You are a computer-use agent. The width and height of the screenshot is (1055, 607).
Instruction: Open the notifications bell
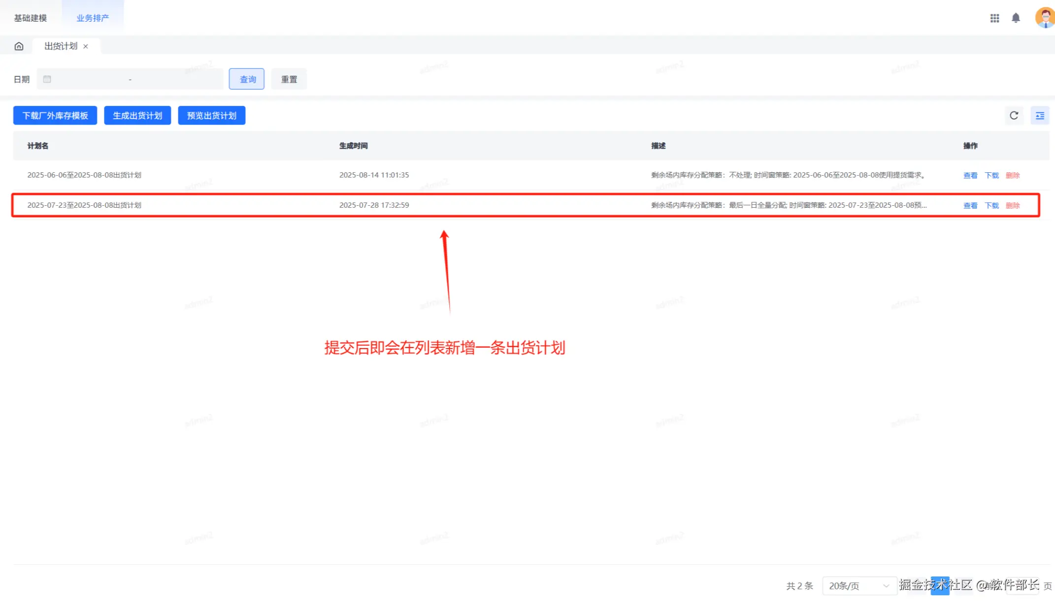point(1016,18)
